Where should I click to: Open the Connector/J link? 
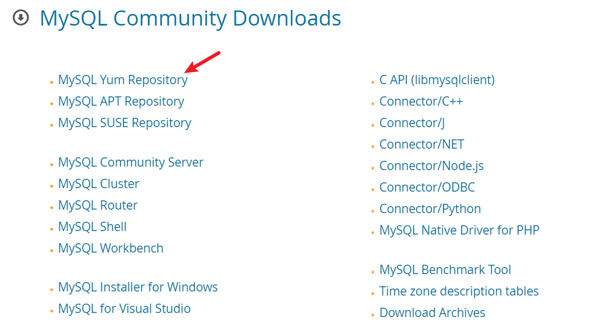412,123
